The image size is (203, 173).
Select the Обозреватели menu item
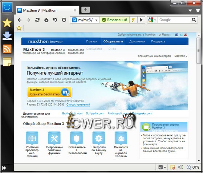tap(113, 41)
